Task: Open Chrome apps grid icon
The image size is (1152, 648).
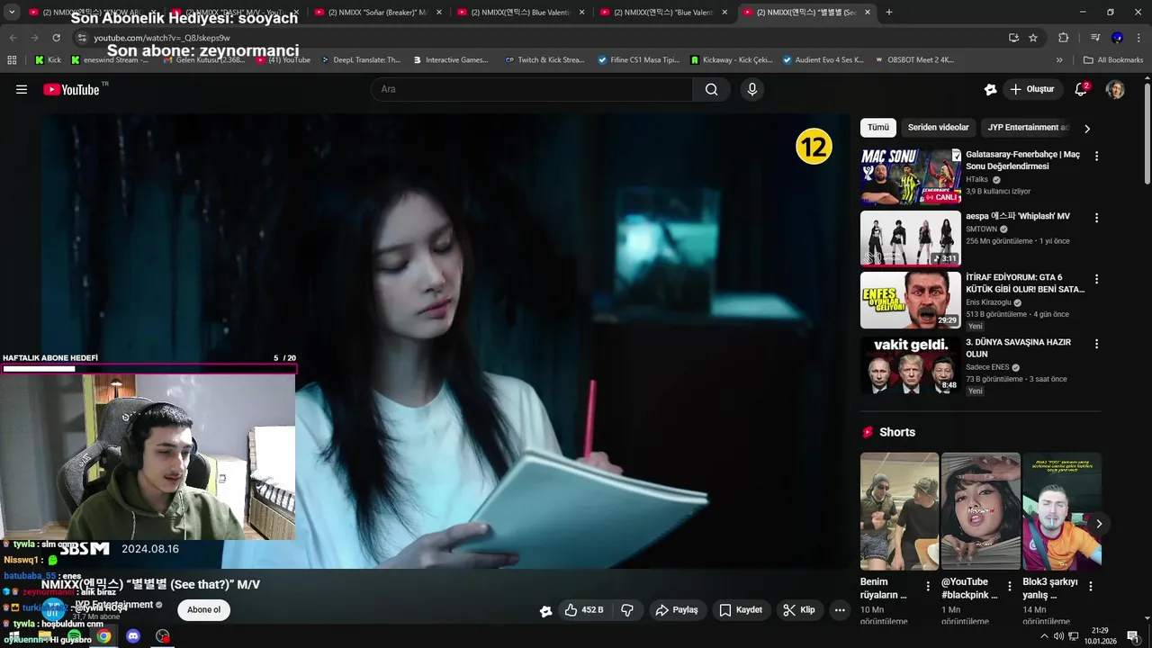Action: [12, 60]
